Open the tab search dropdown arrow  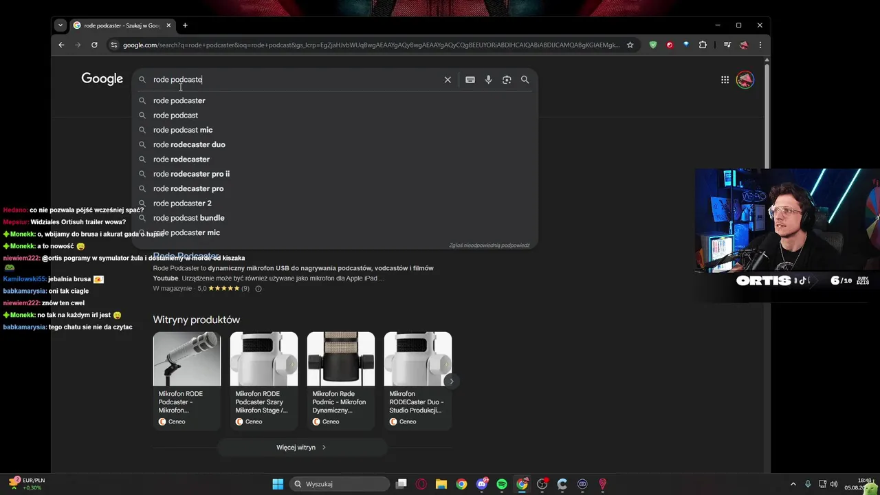[60, 25]
